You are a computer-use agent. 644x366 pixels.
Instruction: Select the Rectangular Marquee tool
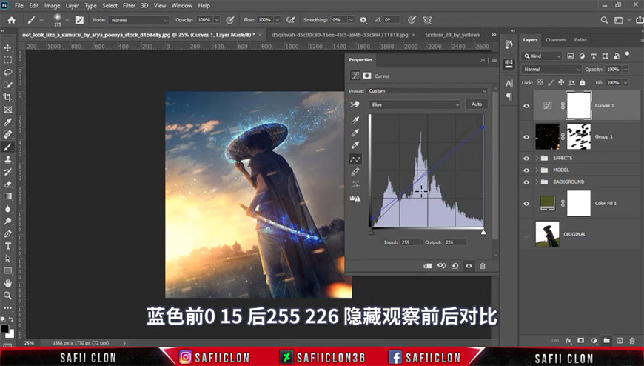pos(7,60)
